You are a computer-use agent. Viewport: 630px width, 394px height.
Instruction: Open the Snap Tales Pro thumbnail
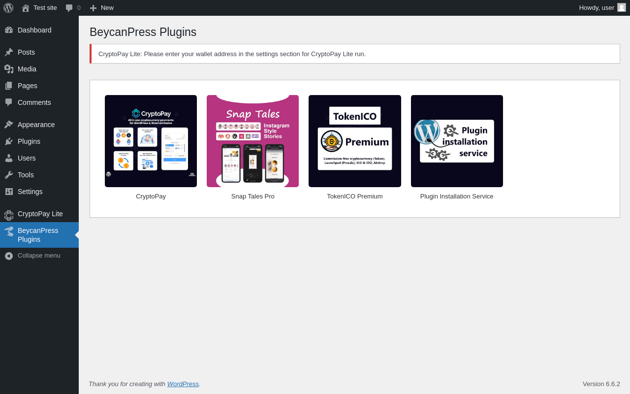point(252,141)
